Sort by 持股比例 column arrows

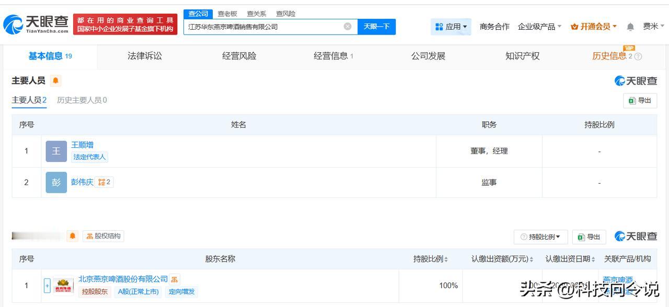click(x=446, y=259)
